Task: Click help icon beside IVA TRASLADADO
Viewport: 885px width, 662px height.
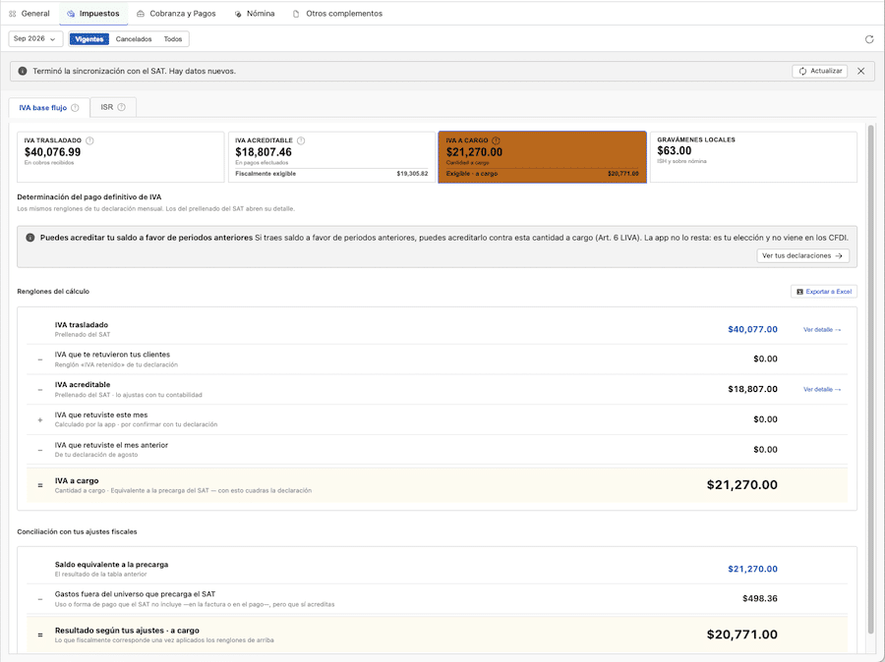Action: coord(89,141)
